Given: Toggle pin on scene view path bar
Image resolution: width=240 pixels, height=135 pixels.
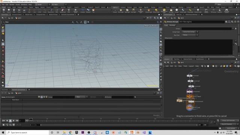Looking at the screenshot, I should [x=148, y=18].
